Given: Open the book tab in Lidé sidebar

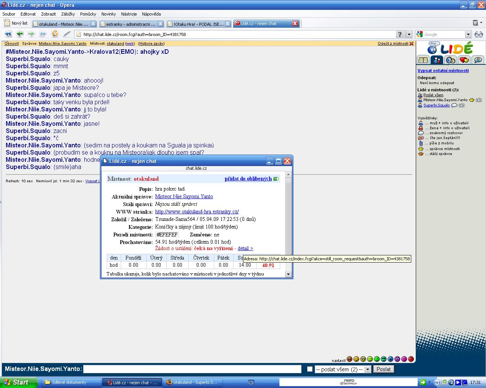Looking at the screenshot, I should [x=423, y=60].
